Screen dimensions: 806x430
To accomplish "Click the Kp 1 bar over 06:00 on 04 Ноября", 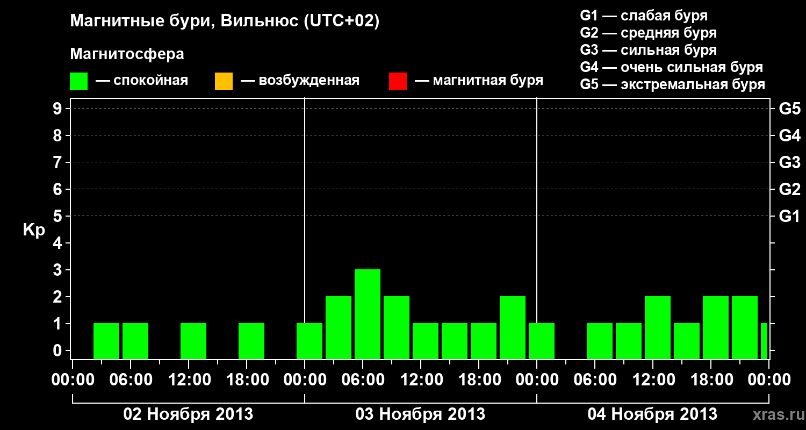I will tap(600, 341).
